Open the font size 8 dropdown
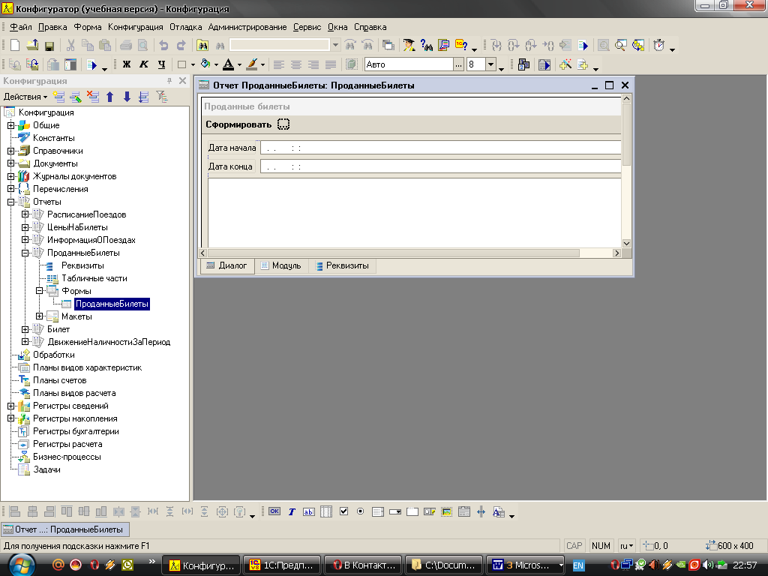 500,65
